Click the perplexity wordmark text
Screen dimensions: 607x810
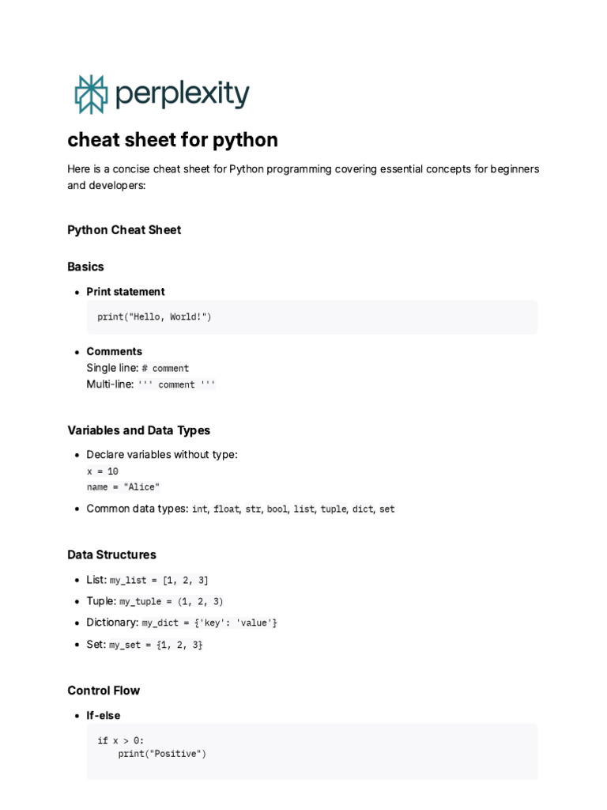click(x=182, y=94)
